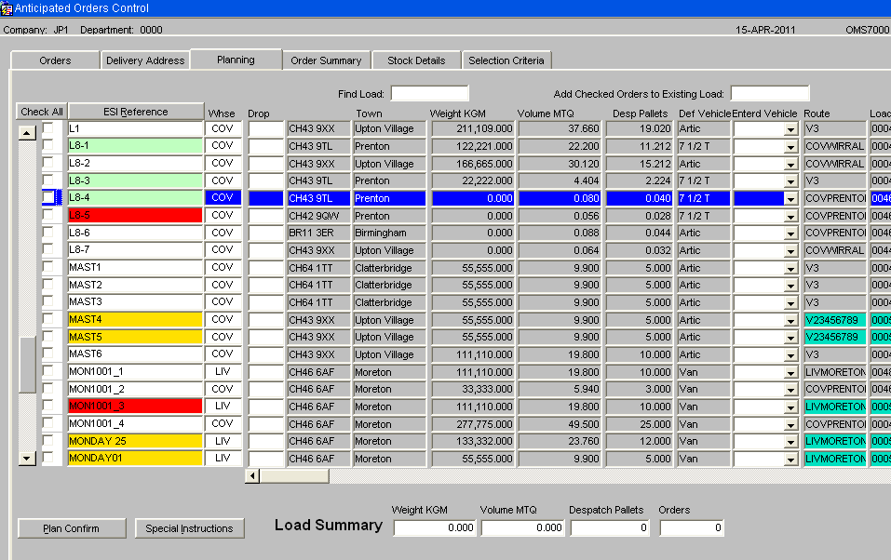Click the Check All button
The image size is (891, 560).
[x=42, y=112]
